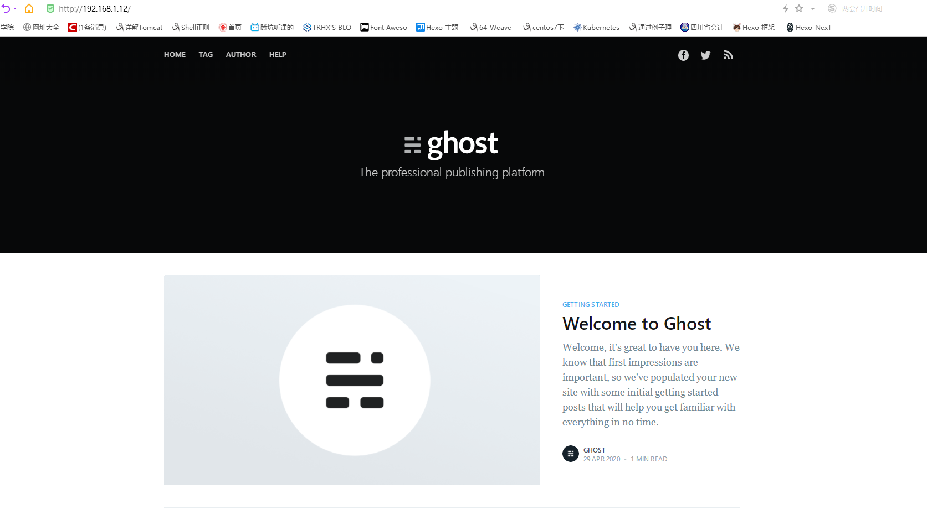This screenshot has width=927, height=530.
Task: Click the undo/back arrow icon in browser
Action: coord(6,8)
